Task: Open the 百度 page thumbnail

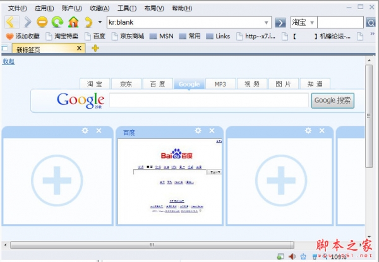Action: [170, 182]
